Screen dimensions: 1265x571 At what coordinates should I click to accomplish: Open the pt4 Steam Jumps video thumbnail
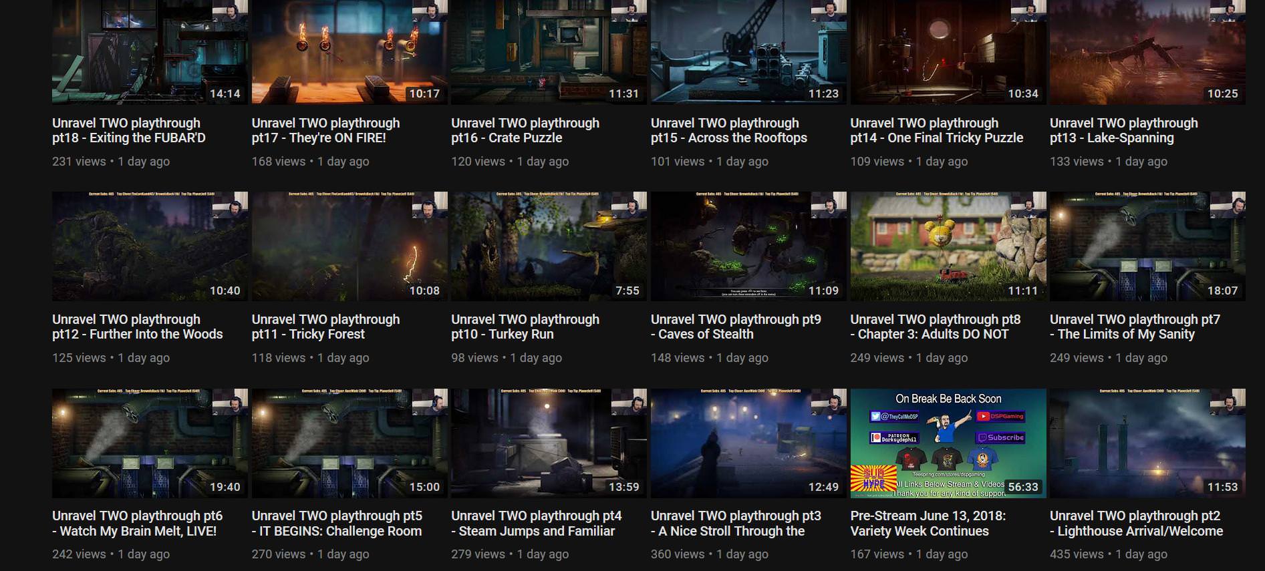coord(549,443)
